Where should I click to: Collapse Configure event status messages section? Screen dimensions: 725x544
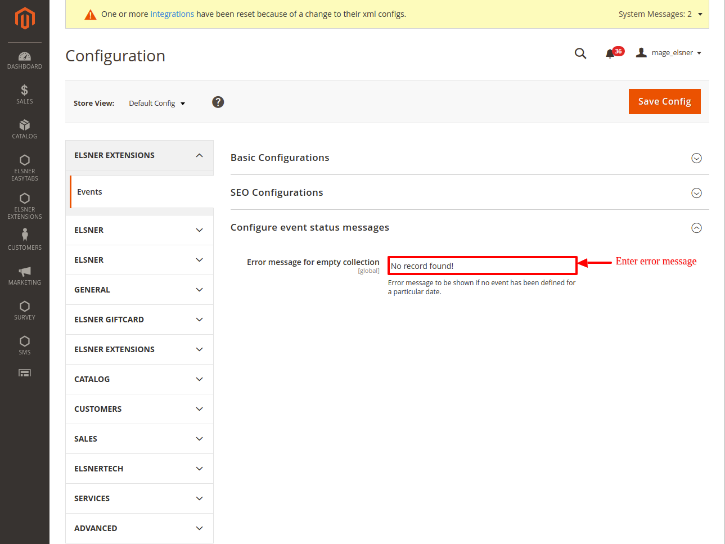click(696, 228)
